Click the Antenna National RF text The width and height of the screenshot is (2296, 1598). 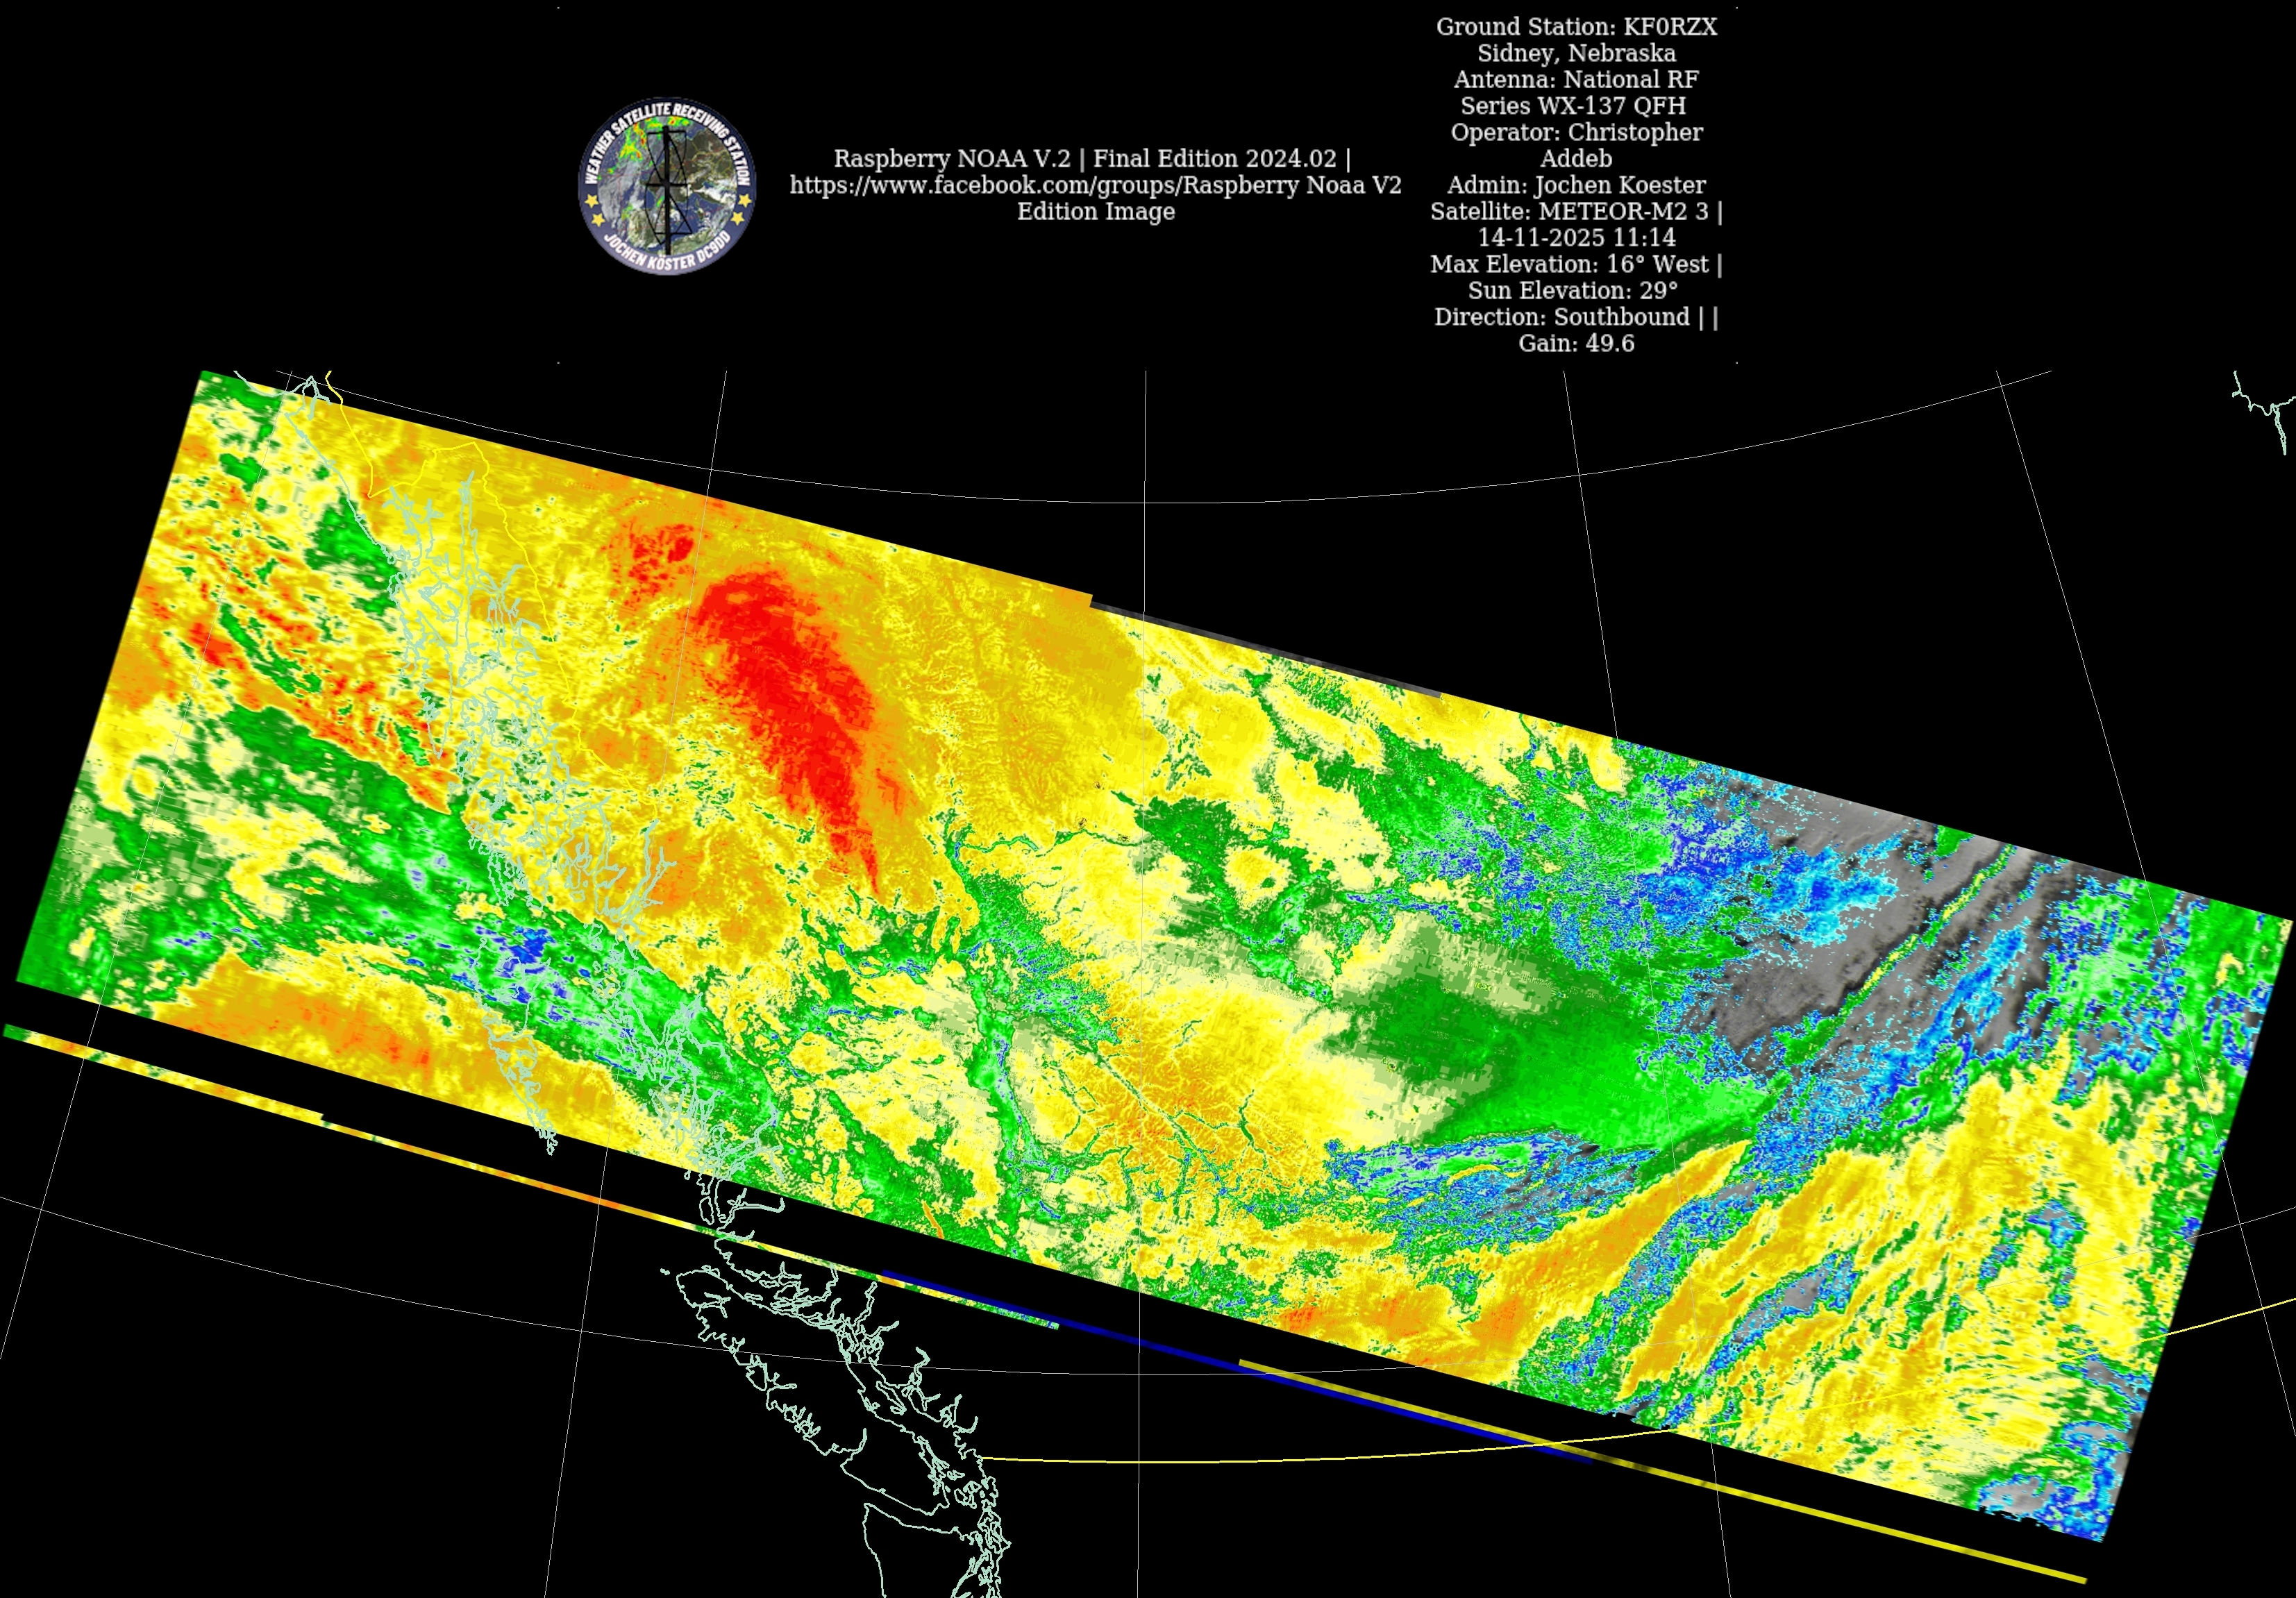(x=1576, y=79)
